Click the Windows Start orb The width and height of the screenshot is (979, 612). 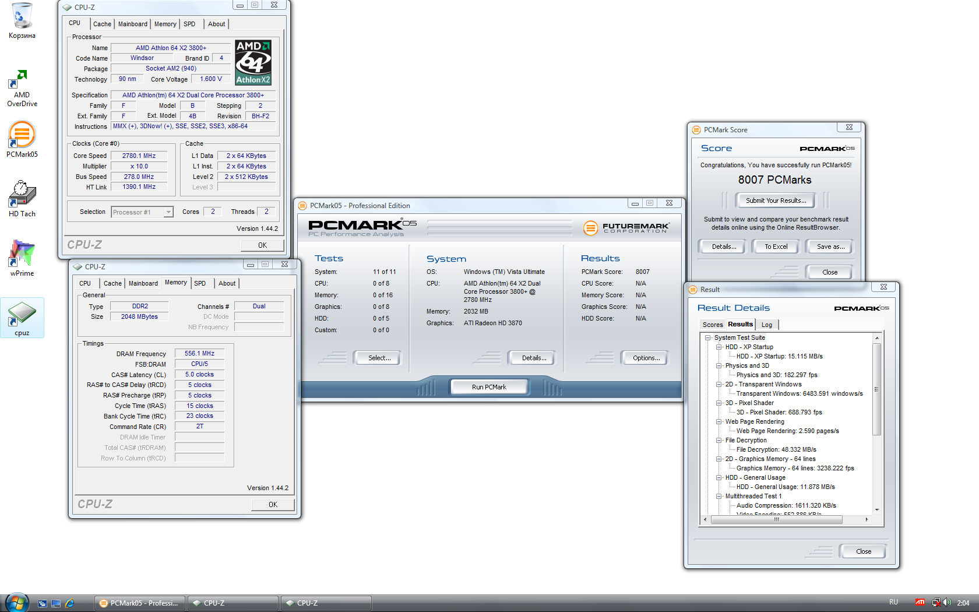pyautogui.click(x=16, y=602)
